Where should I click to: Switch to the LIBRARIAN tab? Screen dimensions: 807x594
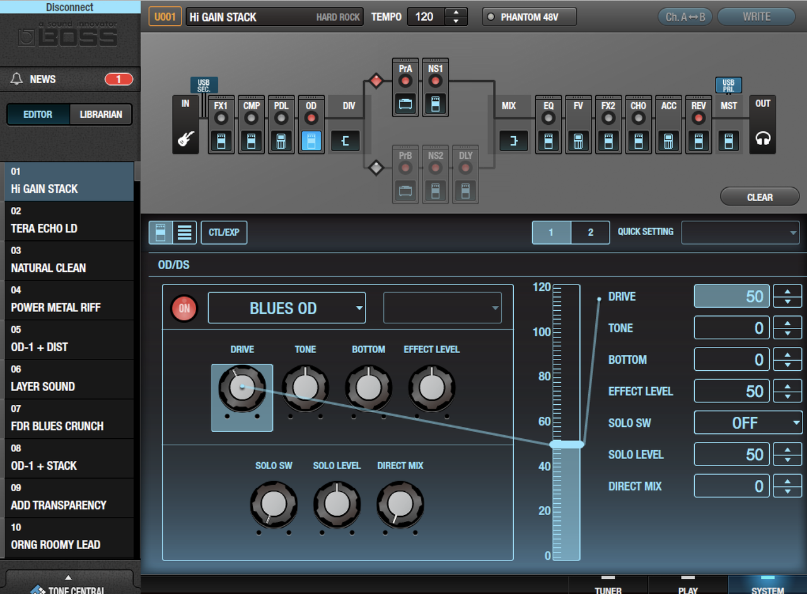[x=101, y=114]
